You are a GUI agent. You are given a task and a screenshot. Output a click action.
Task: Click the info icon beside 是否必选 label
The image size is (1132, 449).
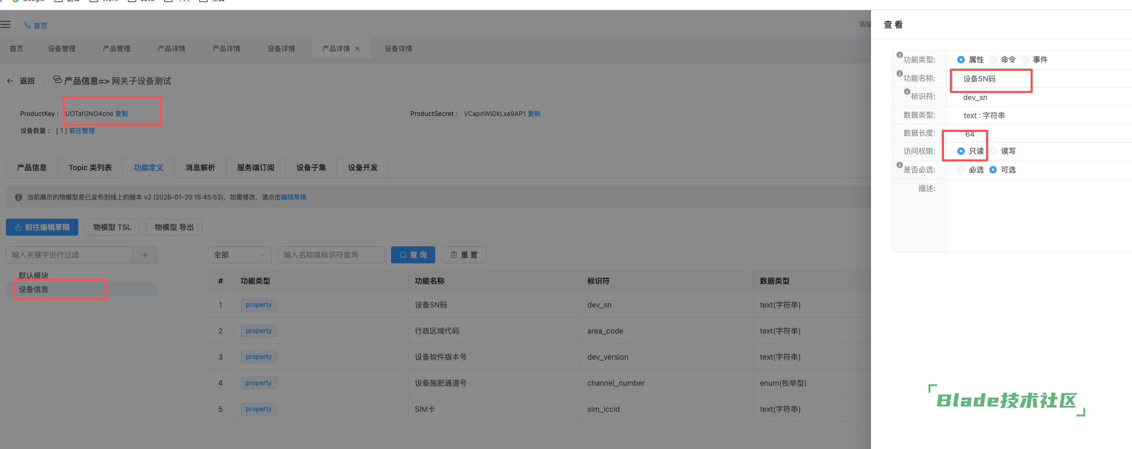tap(900, 165)
